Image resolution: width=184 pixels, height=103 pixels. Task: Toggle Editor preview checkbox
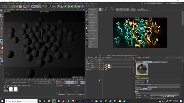click(x=147, y=83)
